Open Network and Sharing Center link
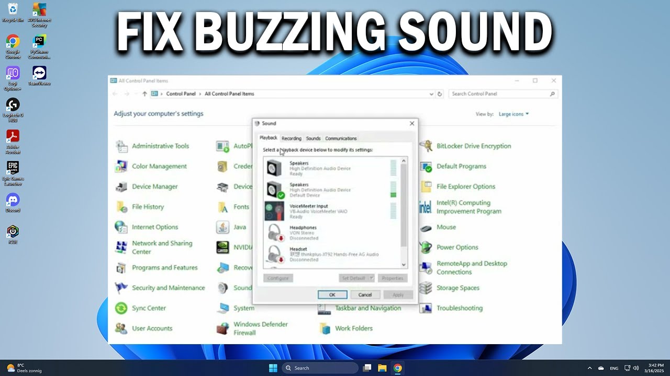The image size is (670, 376). [154, 248]
